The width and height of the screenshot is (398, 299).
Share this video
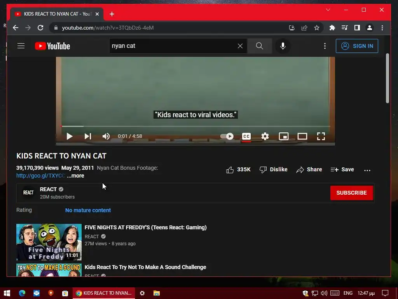coord(309,170)
